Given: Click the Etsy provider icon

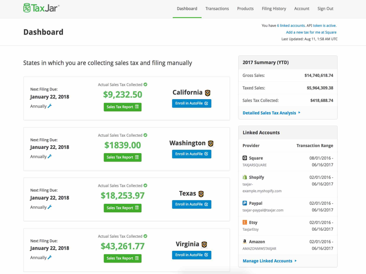Looking at the screenshot, I should pyautogui.click(x=245, y=222).
